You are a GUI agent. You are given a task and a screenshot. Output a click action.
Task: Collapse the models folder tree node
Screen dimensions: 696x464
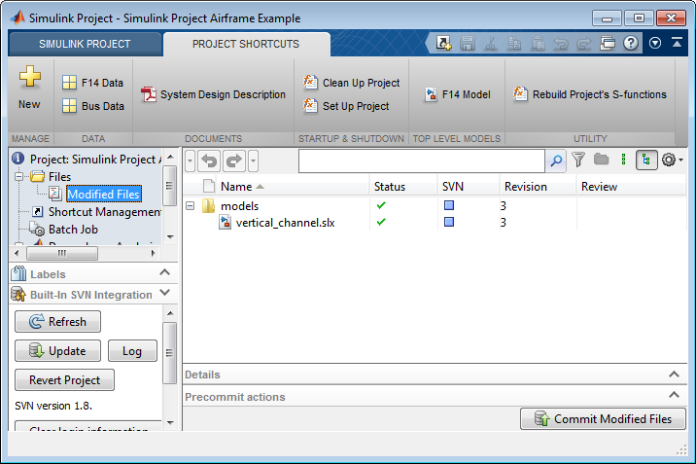[191, 206]
